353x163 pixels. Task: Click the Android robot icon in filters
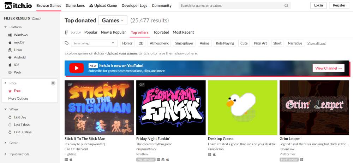coord(10,57)
